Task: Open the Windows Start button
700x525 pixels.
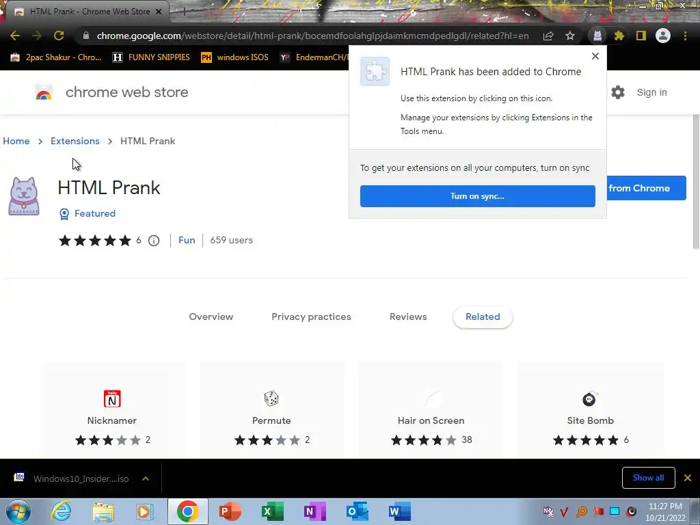Action: tap(18, 511)
